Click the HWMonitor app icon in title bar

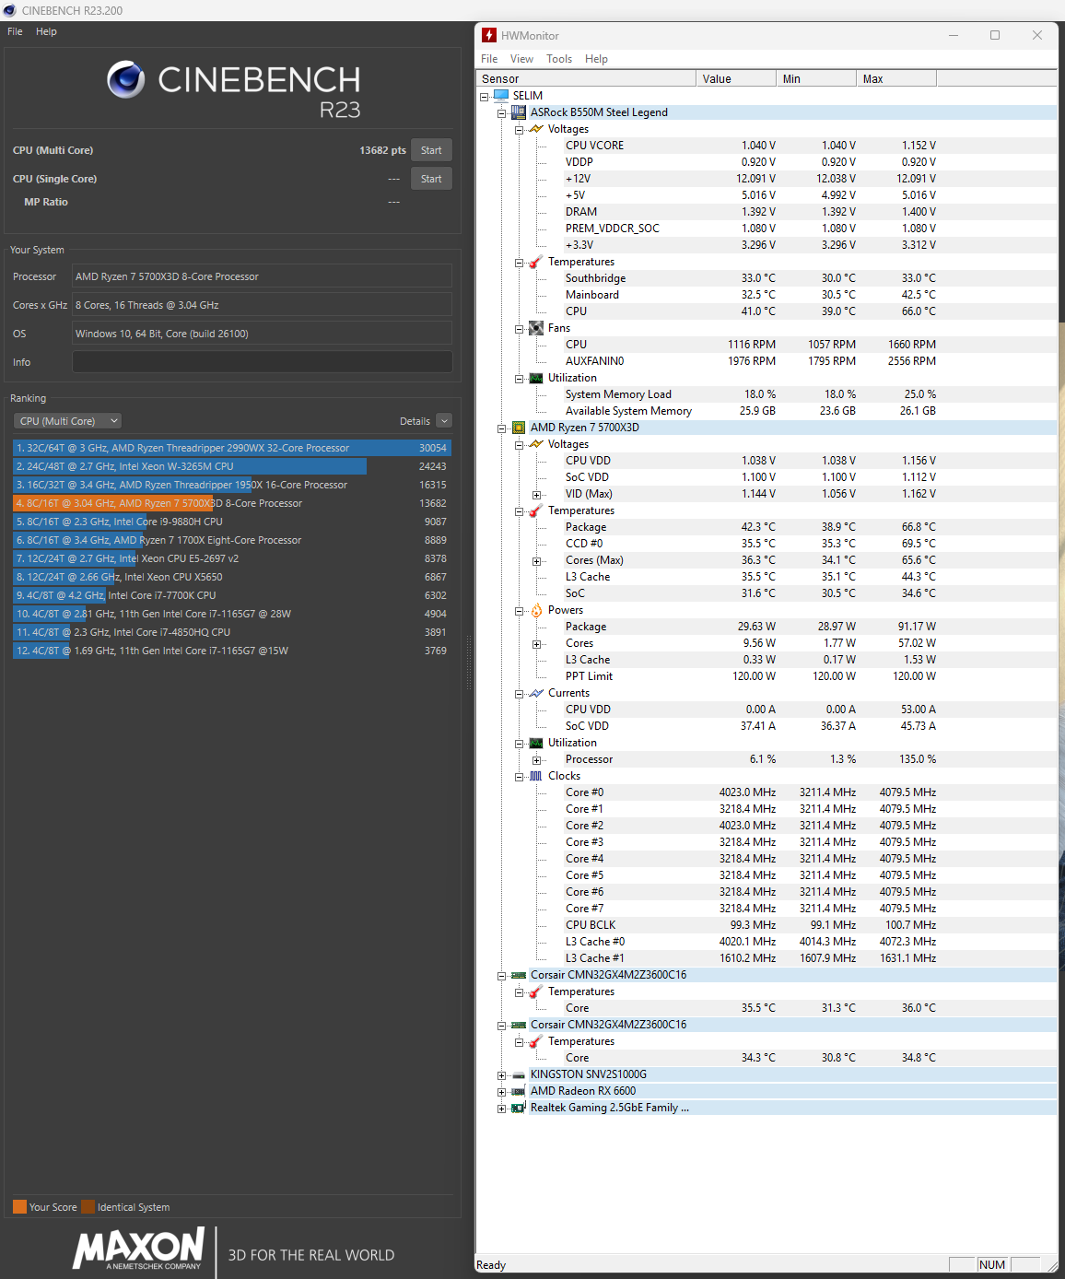click(x=489, y=35)
